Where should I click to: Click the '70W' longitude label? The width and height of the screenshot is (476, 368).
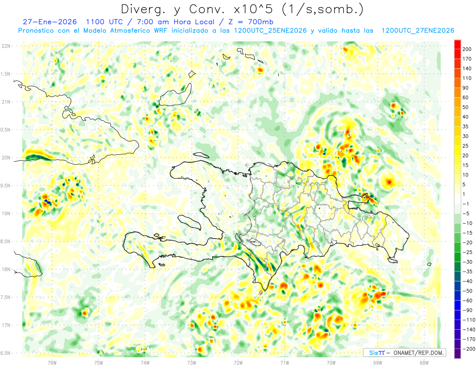click(331, 363)
